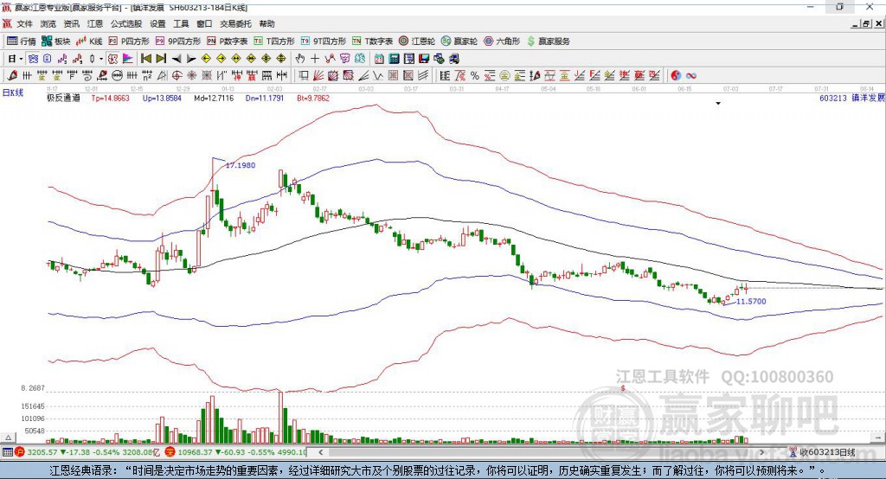Open the P四方形 tool
The image size is (886, 479).
[129, 42]
